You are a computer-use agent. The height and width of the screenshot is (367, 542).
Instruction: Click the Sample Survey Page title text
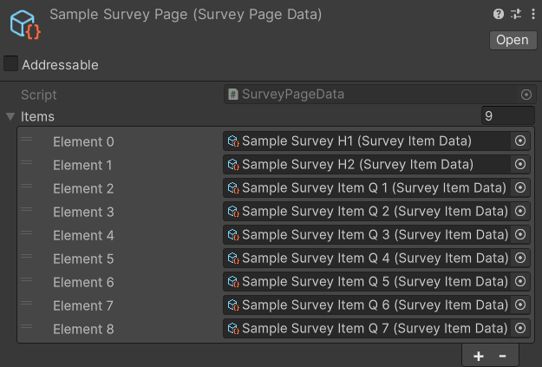(x=186, y=15)
